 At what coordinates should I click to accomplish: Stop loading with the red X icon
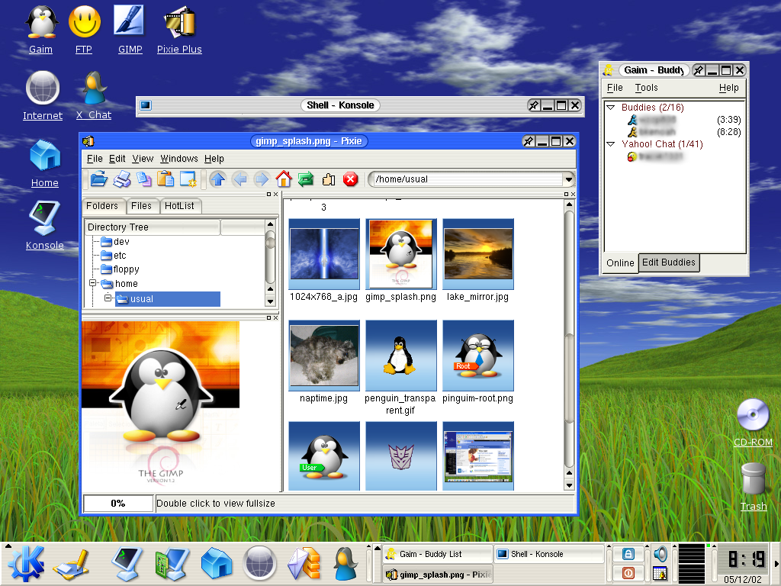pyautogui.click(x=351, y=179)
